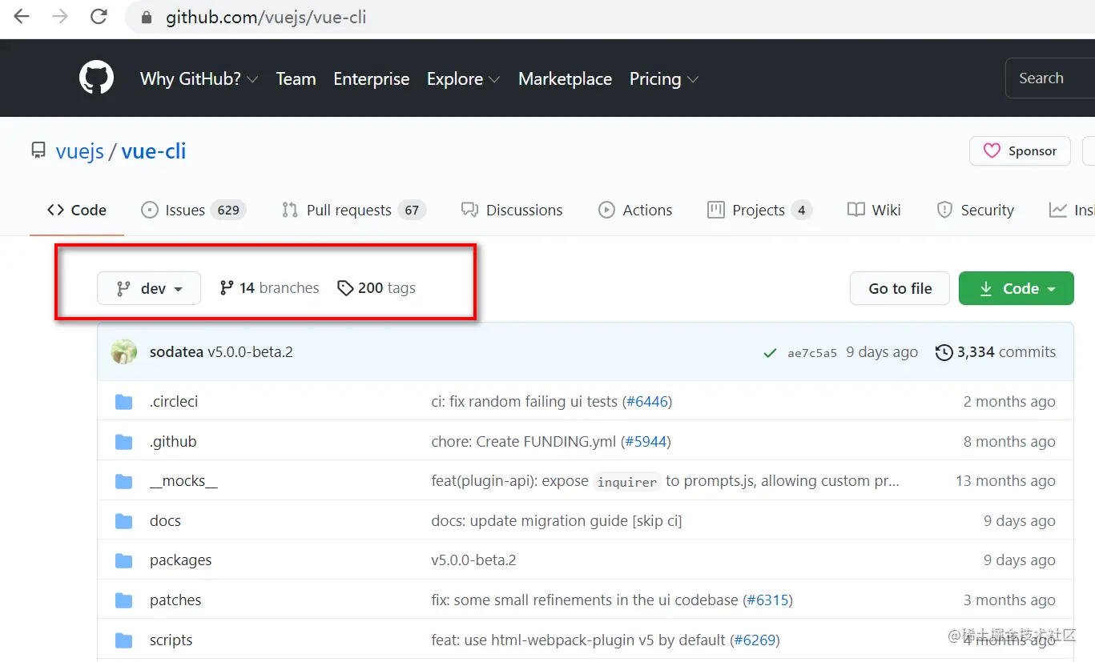Click the heart icon on Sponsor button
The width and height of the screenshot is (1095, 662).
[x=992, y=150]
